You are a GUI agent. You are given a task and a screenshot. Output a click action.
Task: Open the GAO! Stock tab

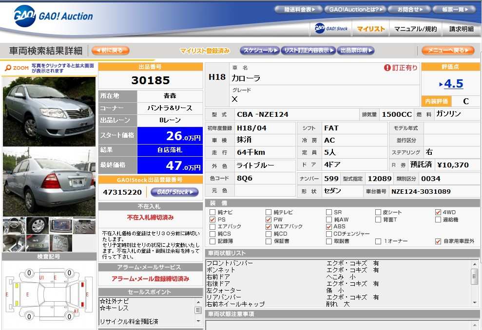[331, 29]
